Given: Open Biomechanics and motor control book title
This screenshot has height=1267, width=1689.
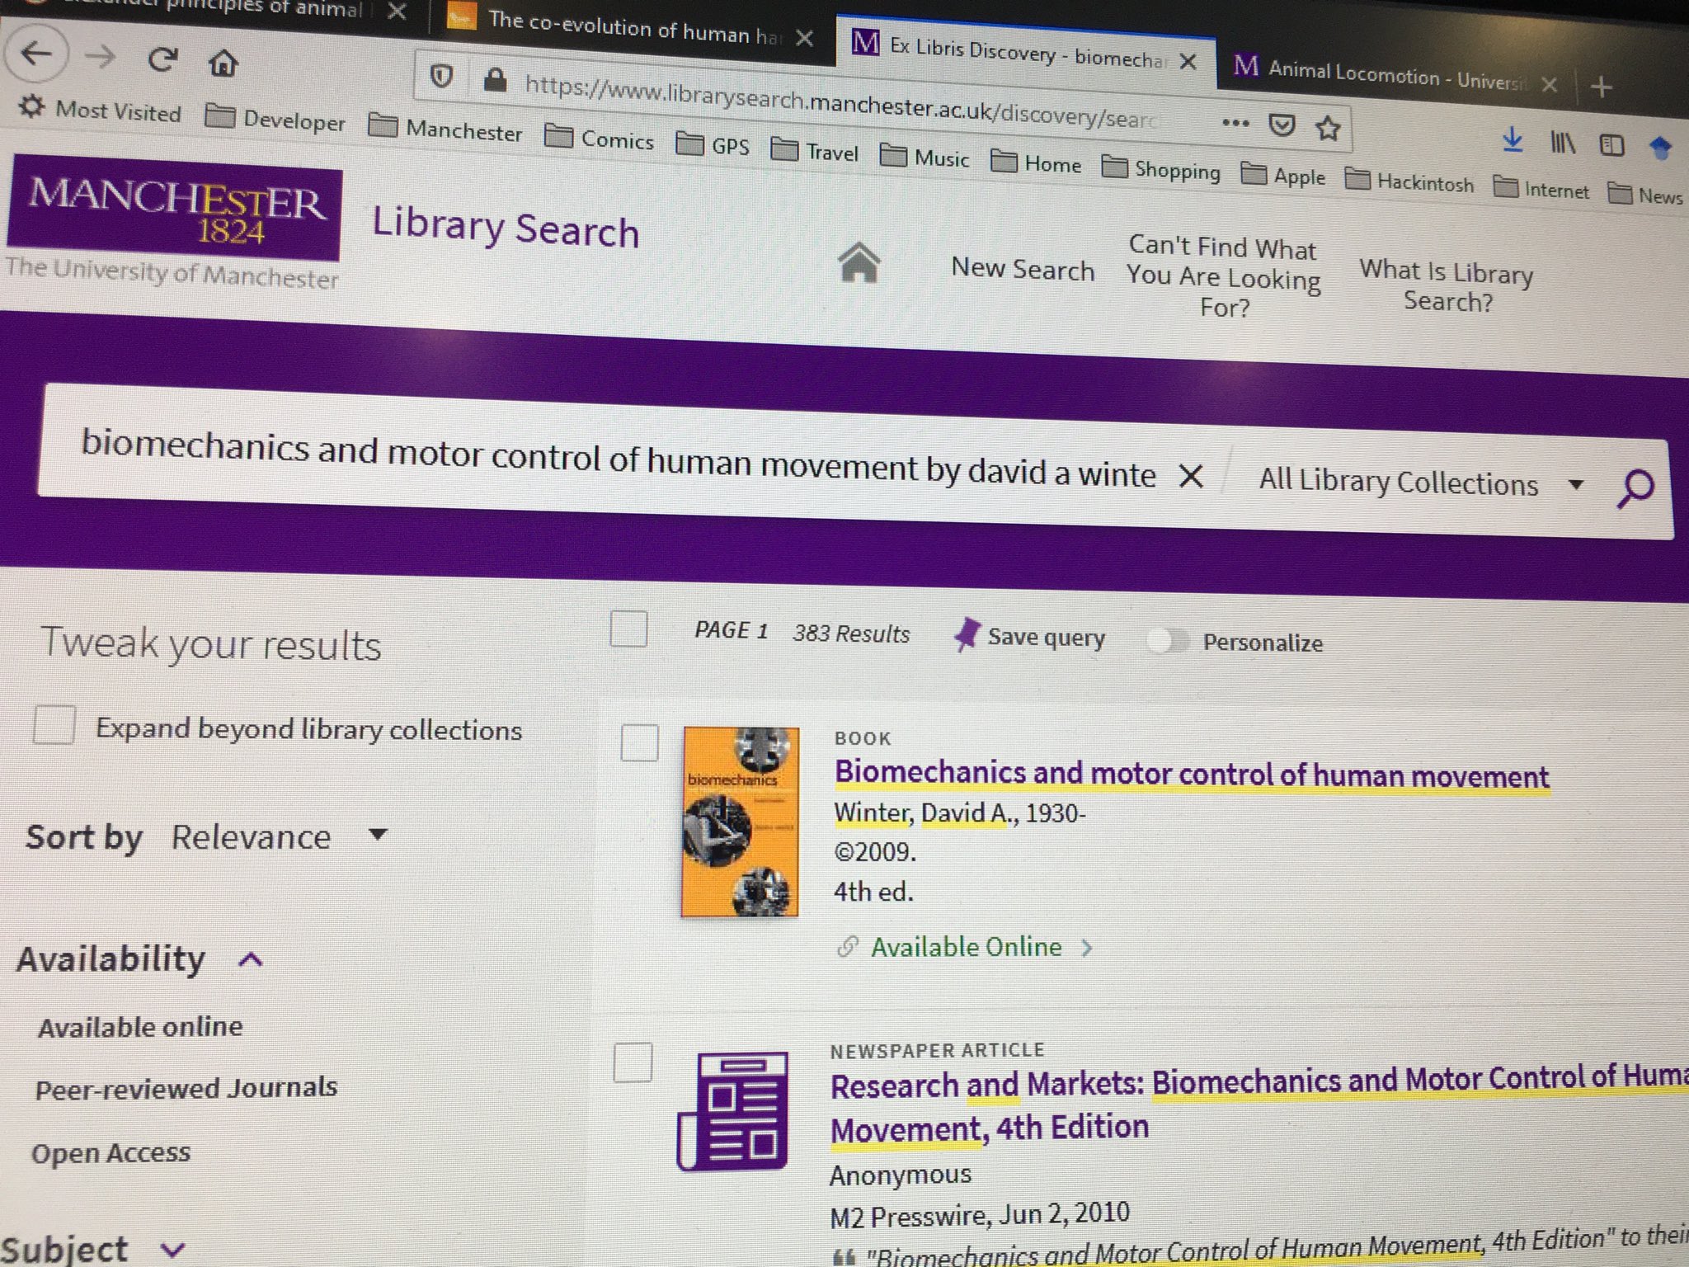Looking at the screenshot, I should 1191,775.
